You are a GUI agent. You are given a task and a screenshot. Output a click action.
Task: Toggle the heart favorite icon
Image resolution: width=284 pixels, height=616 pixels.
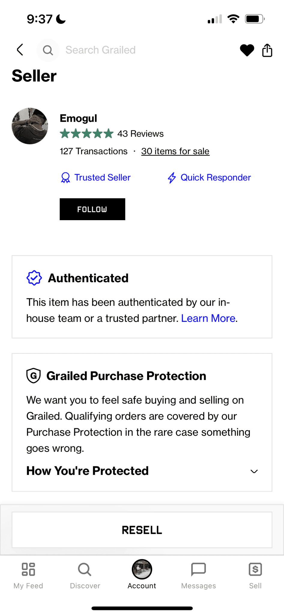point(247,50)
